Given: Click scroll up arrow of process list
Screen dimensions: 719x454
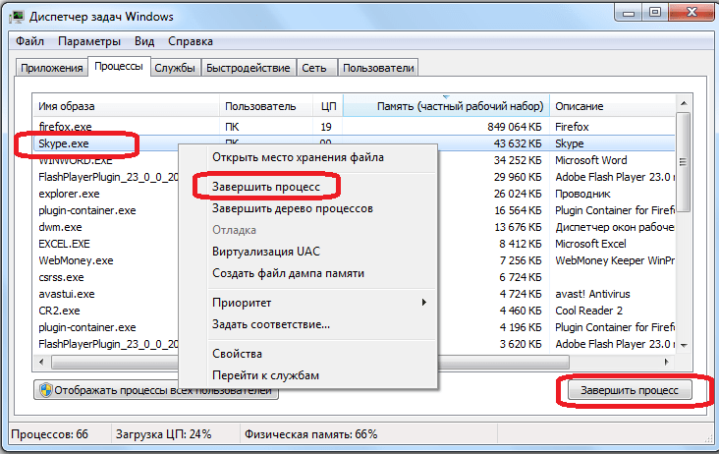Looking at the screenshot, I should pyautogui.click(x=684, y=103).
